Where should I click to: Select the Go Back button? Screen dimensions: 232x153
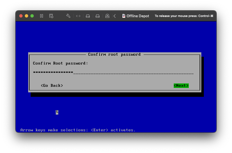[x=52, y=85]
